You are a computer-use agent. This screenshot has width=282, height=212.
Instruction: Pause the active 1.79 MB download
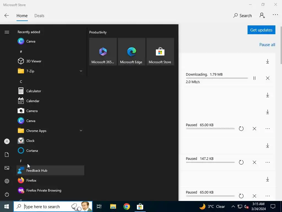click(254, 78)
